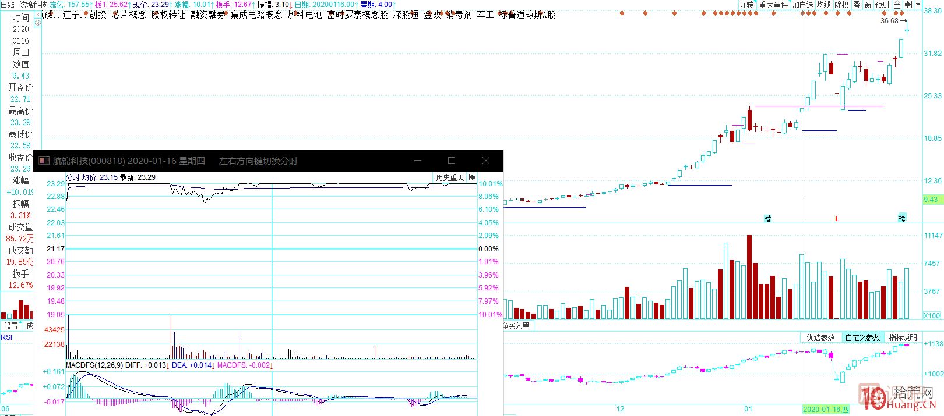
Task: Open 指标说明 indicator description
Action: 903,337
